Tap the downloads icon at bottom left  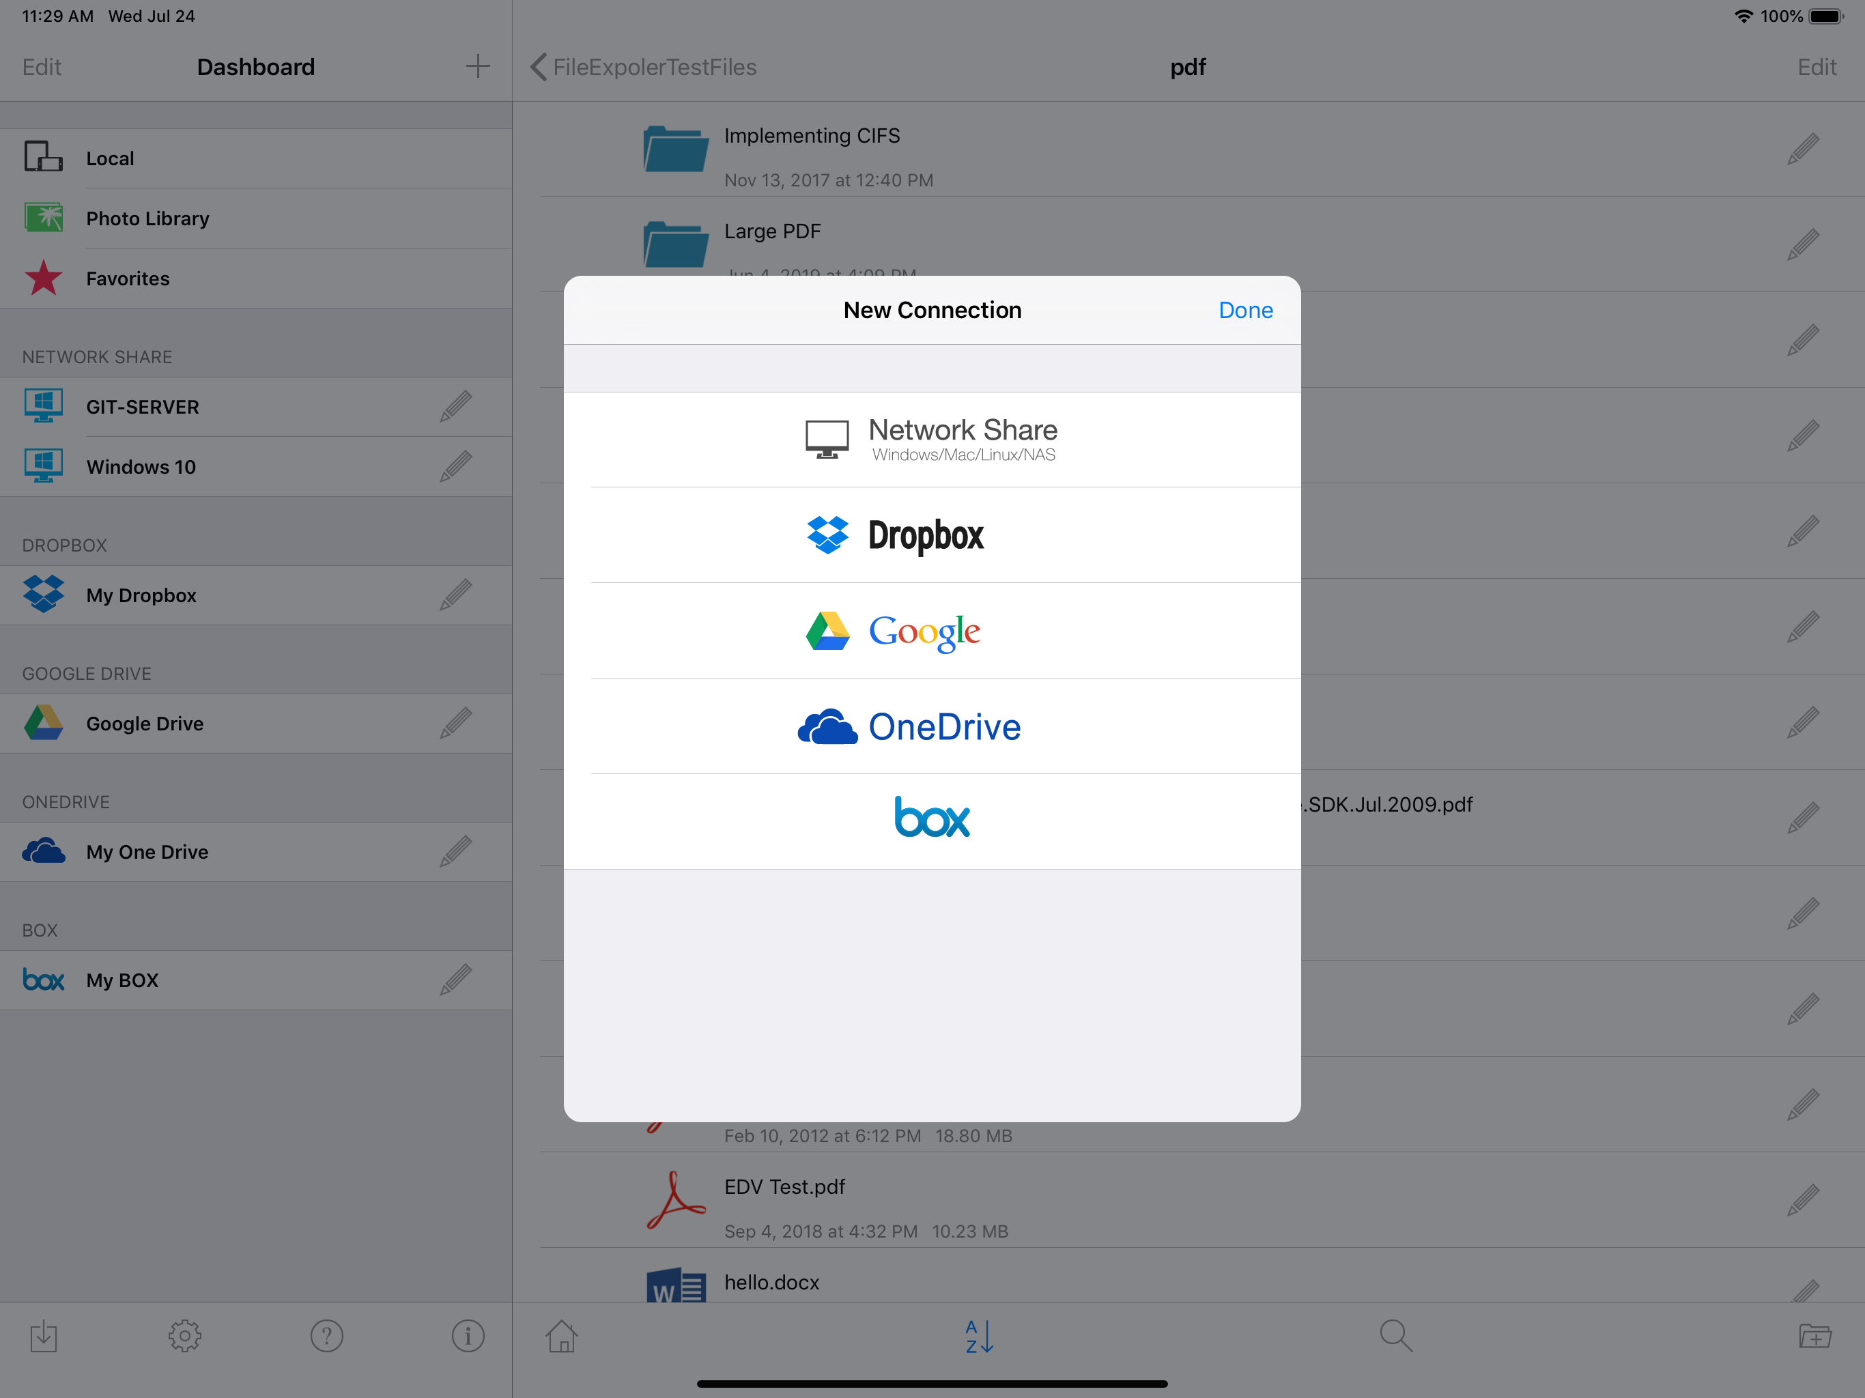[44, 1336]
